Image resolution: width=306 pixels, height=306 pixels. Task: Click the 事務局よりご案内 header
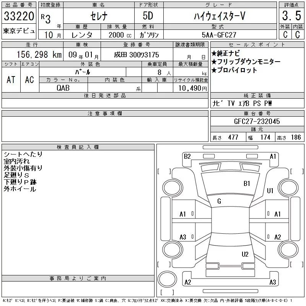pyautogui.click(x=78, y=278)
